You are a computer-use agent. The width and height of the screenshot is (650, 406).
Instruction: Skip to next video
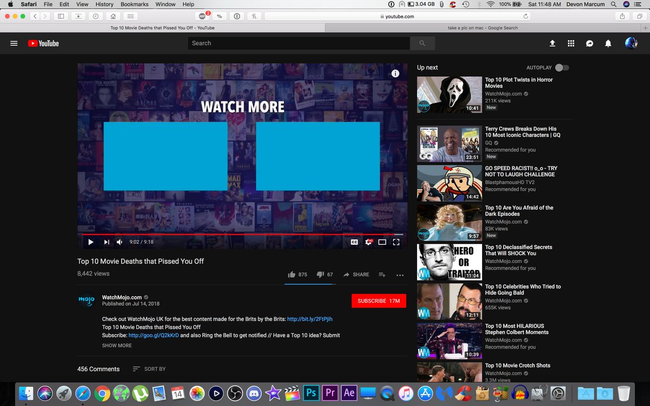coord(107,242)
